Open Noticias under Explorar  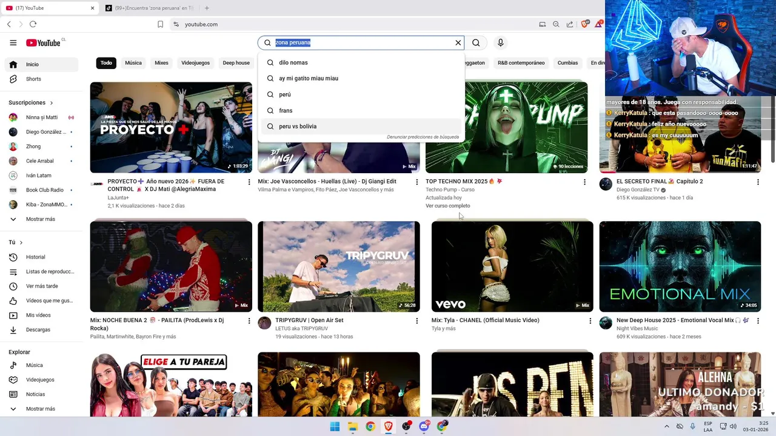pyautogui.click(x=41, y=394)
